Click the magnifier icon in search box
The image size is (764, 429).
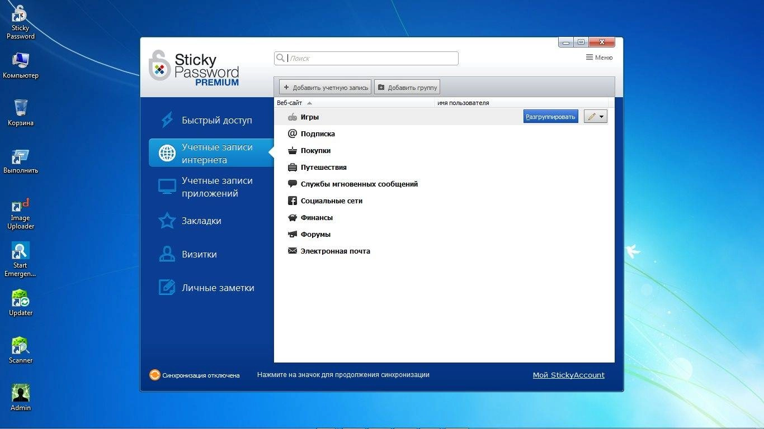tap(280, 58)
